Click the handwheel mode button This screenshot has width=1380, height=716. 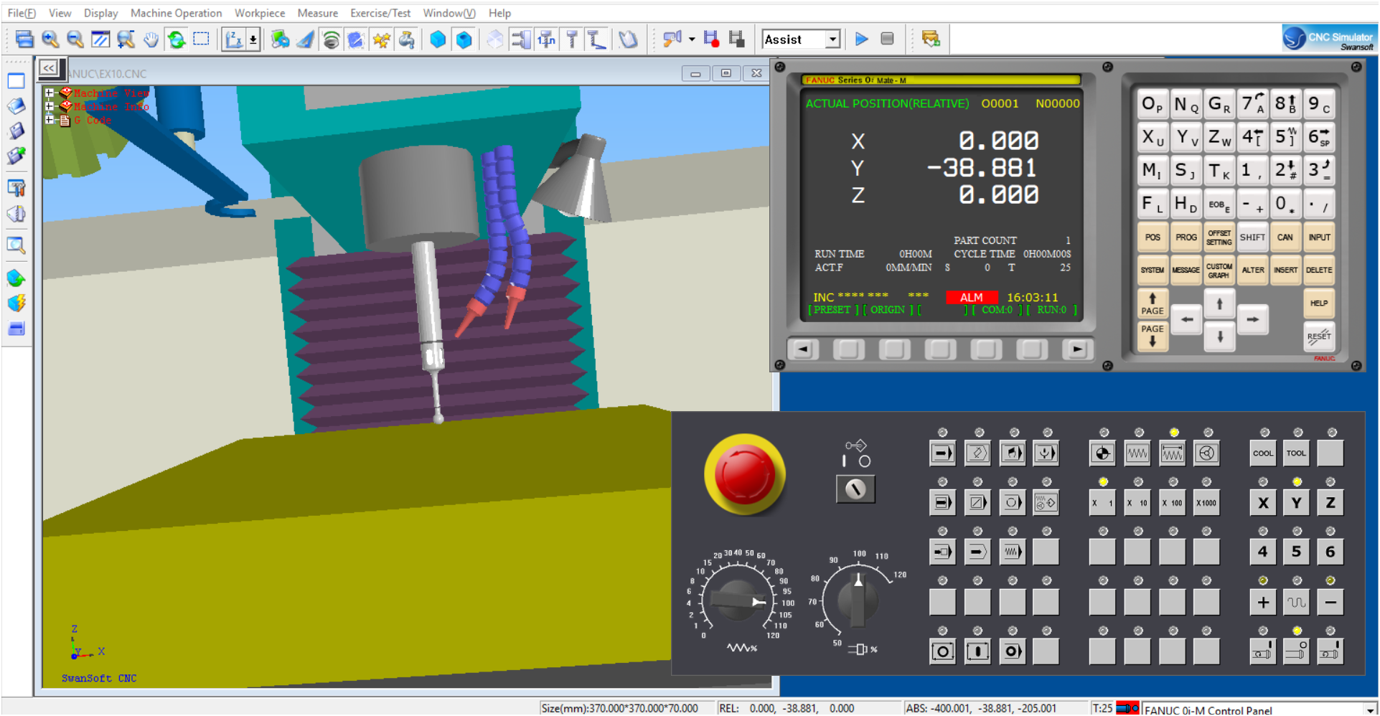pos(1206,453)
